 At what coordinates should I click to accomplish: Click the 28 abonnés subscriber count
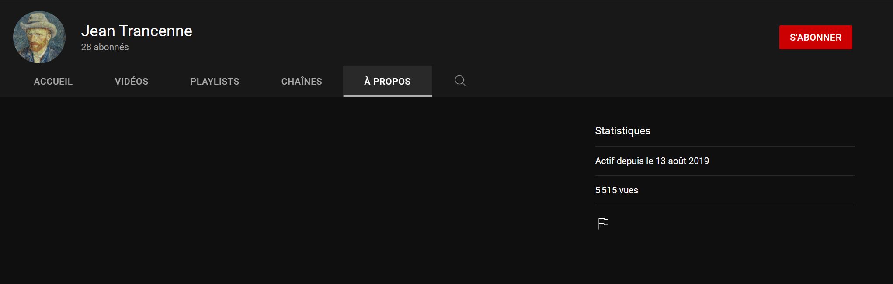[105, 47]
